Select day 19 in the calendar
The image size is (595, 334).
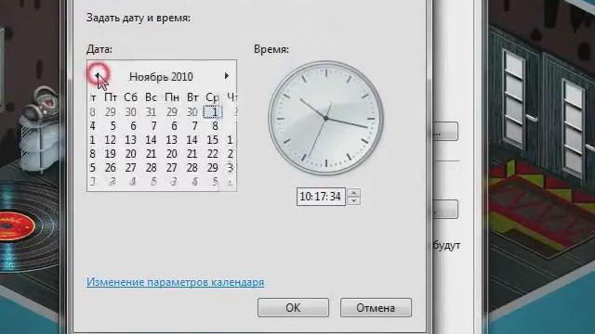tap(111, 154)
